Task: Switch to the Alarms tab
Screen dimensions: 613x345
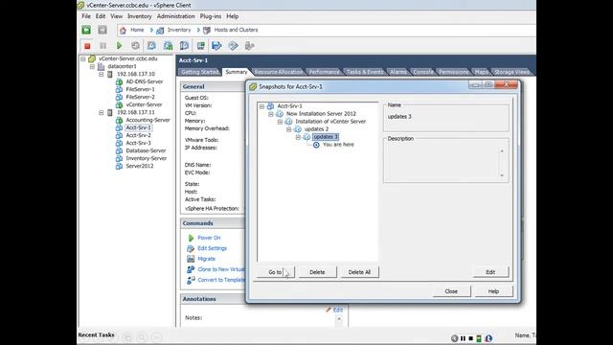Action: click(x=398, y=72)
